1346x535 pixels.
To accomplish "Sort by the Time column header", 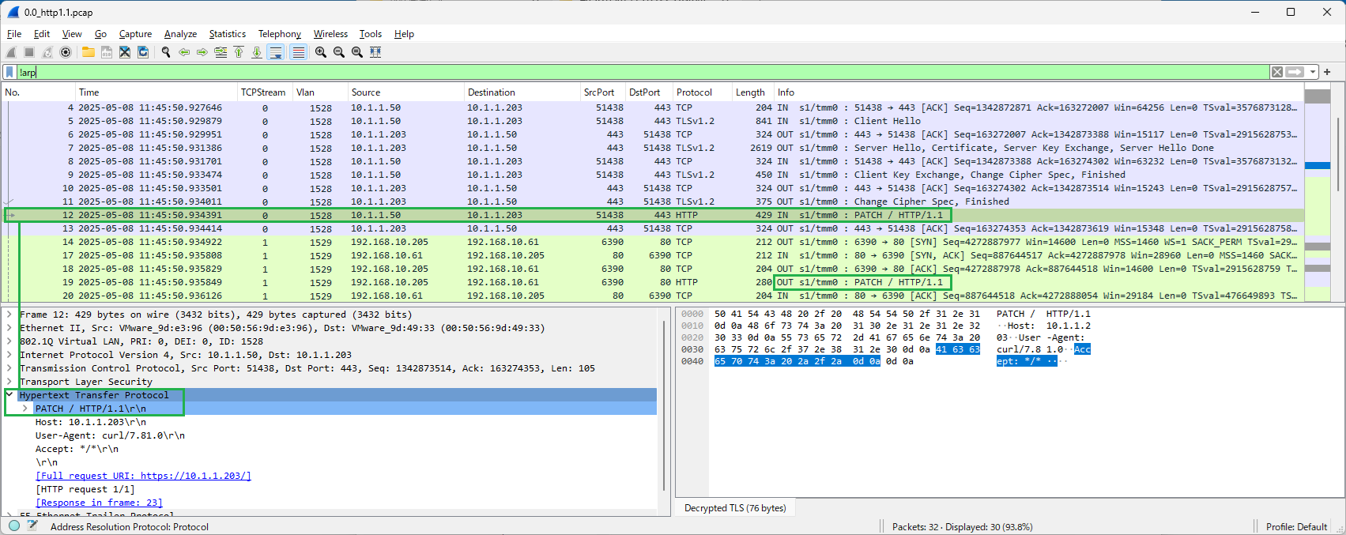I will [x=156, y=92].
